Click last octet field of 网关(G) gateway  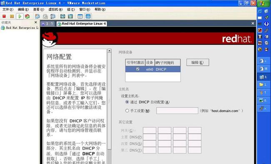click(x=195, y=130)
